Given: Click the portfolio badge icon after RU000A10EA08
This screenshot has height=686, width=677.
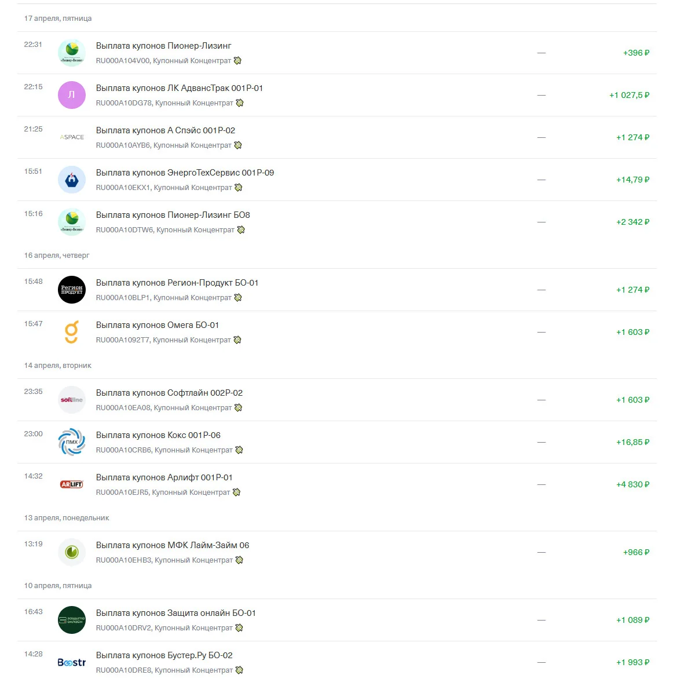Looking at the screenshot, I should click(239, 408).
